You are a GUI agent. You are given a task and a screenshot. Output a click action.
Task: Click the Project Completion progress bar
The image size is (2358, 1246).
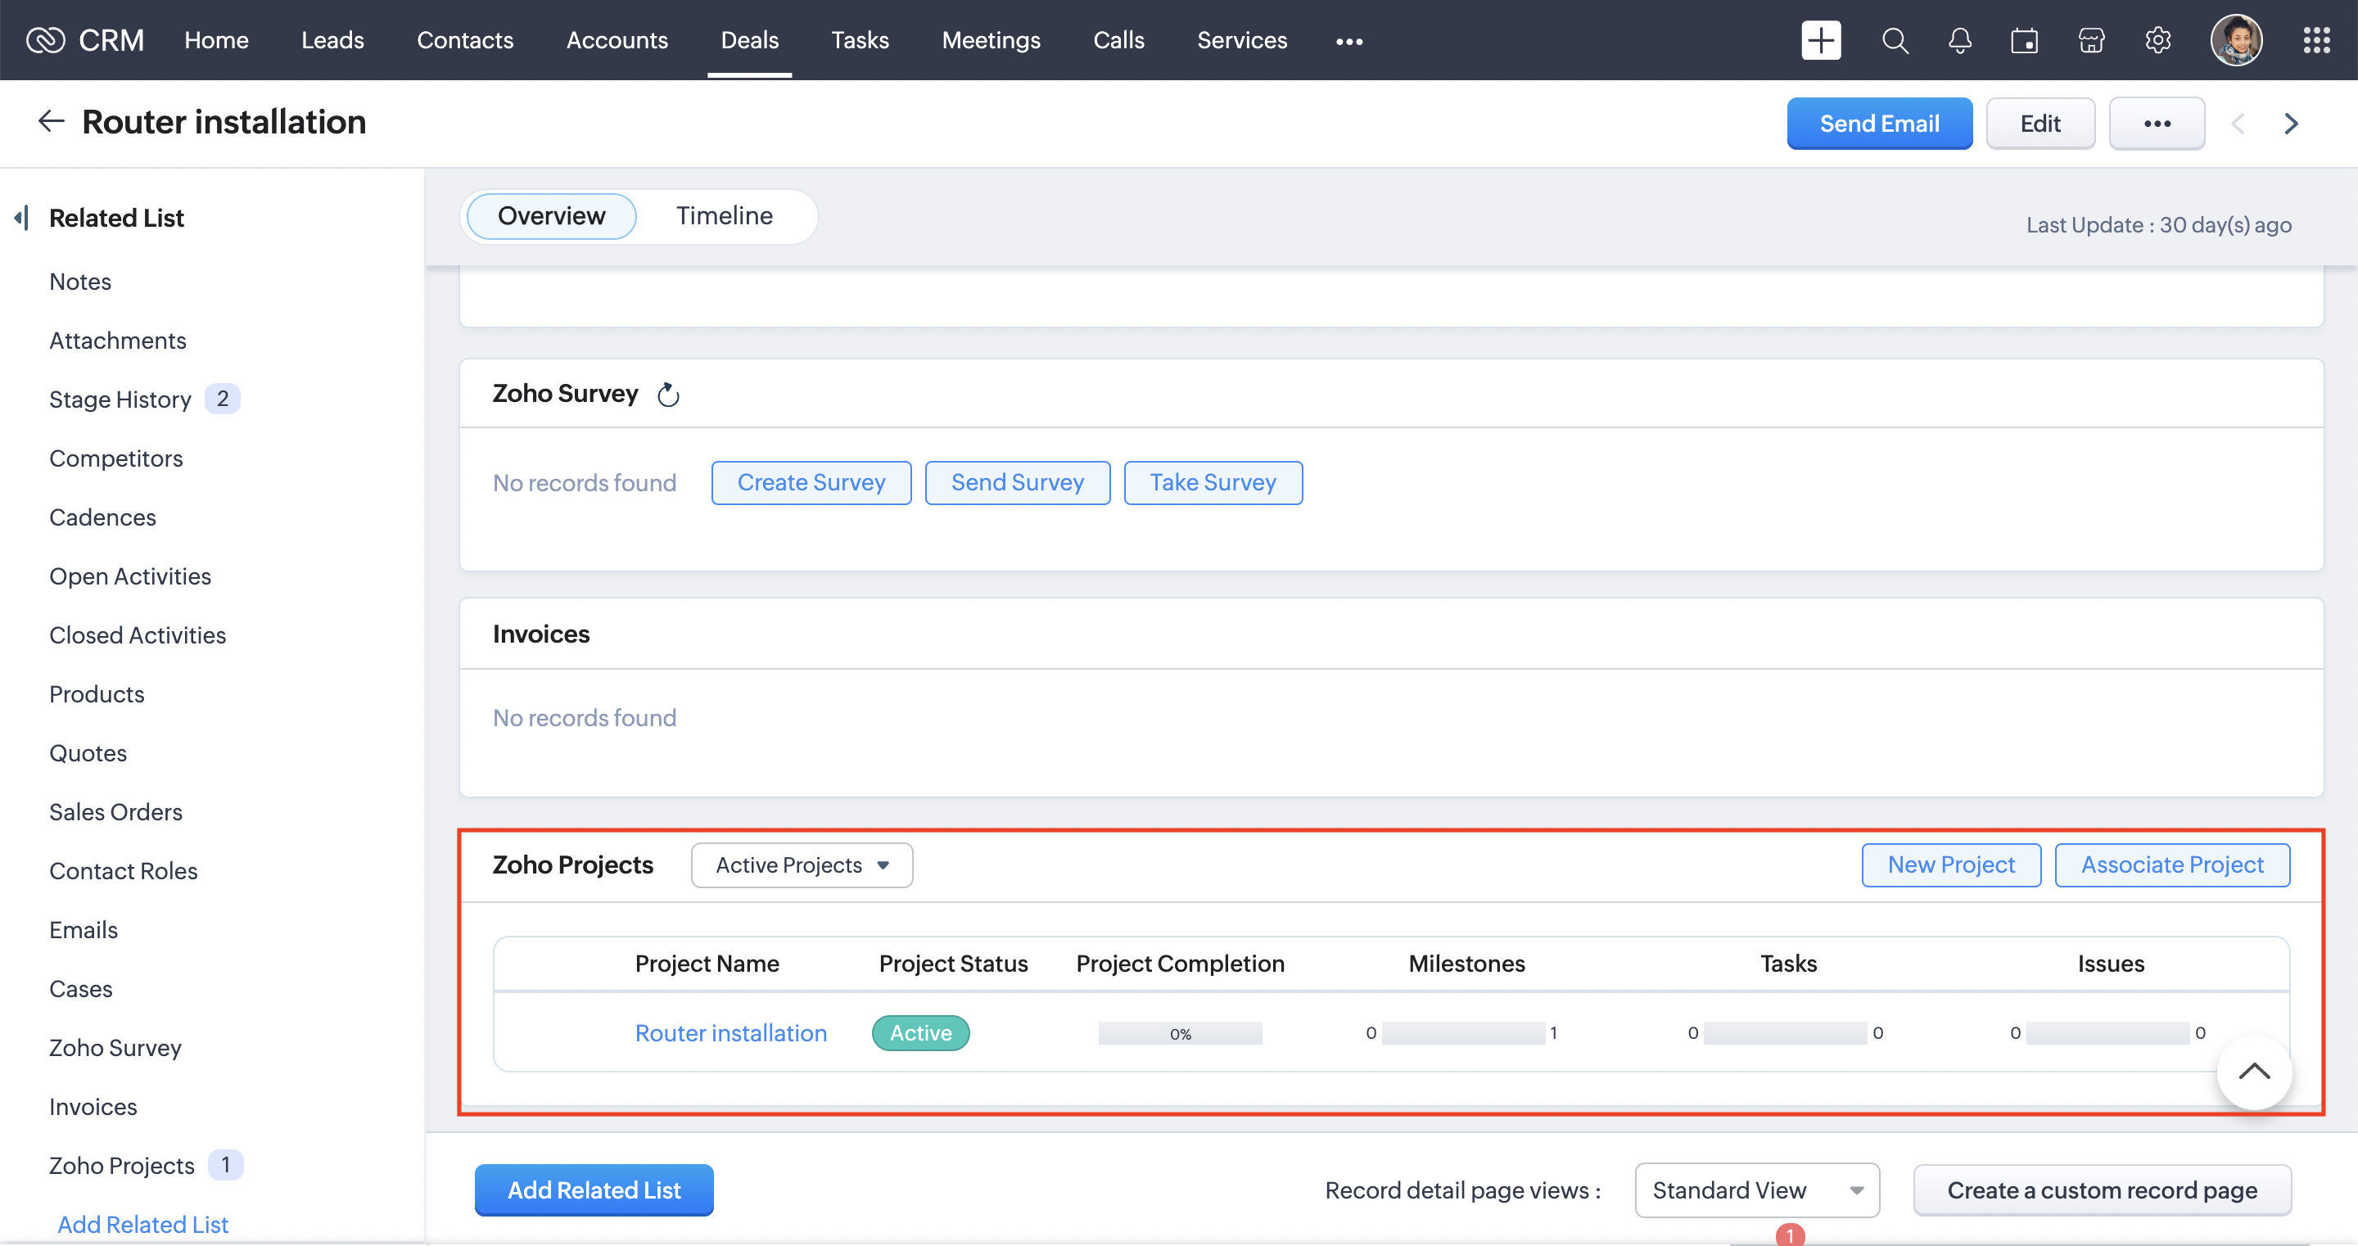pos(1179,1034)
